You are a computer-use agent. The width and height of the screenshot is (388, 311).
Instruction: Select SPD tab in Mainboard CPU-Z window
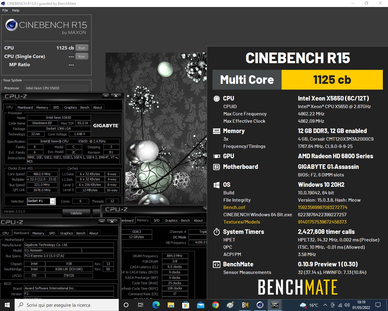(52, 233)
